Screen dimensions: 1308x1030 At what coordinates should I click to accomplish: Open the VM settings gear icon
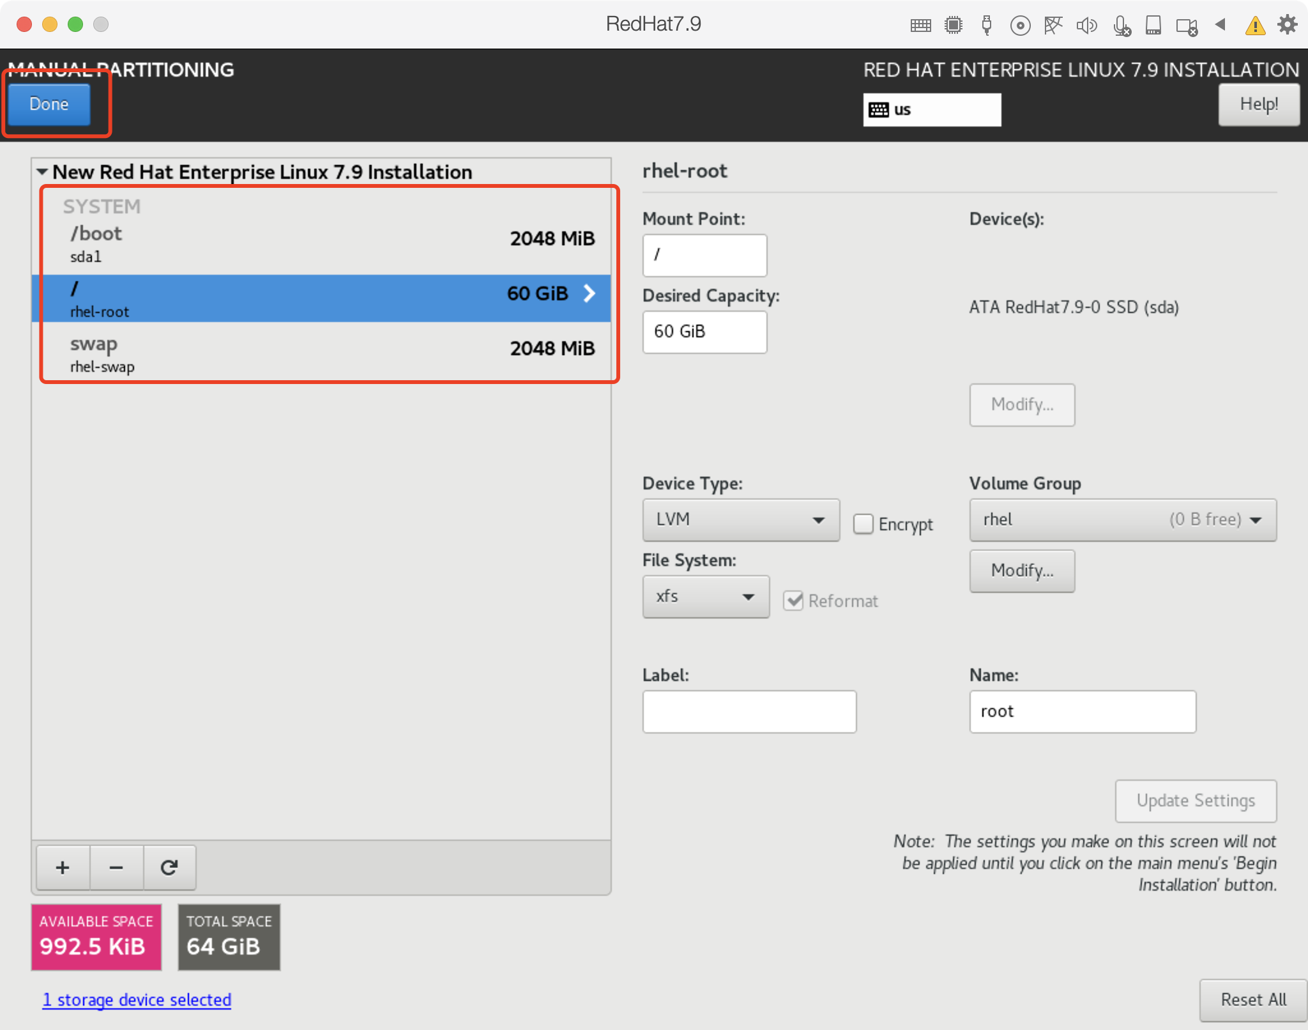(x=1287, y=25)
